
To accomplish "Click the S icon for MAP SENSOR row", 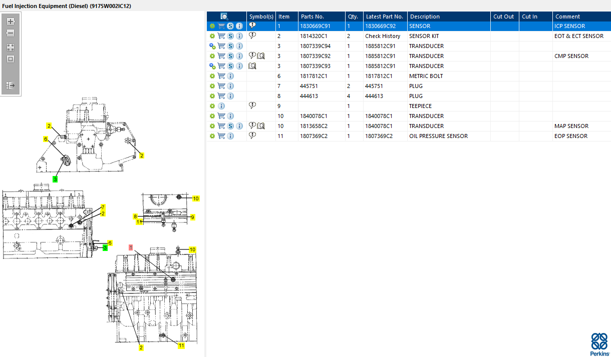I will point(230,126).
